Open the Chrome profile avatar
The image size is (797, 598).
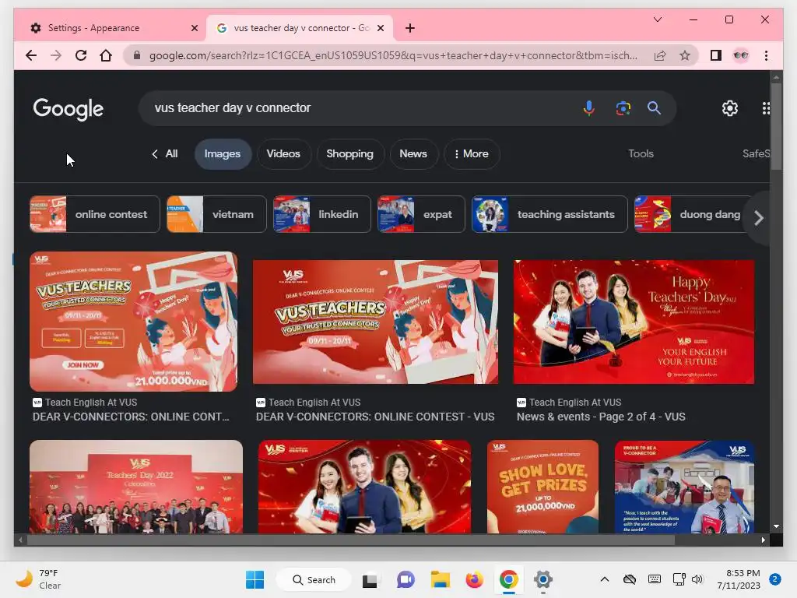tap(741, 55)
